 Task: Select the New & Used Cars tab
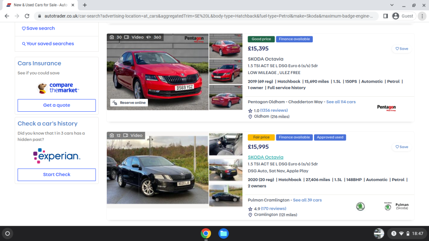[40, 5]
